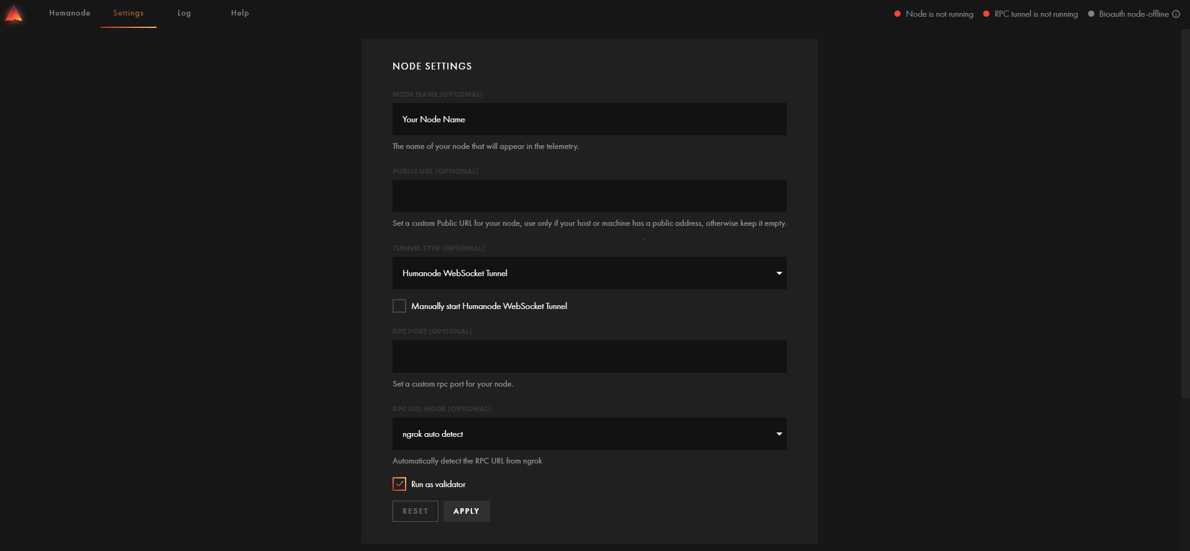Switch to the Log tab
Screen dimensions: 1190x551
(x=184, y=13)
